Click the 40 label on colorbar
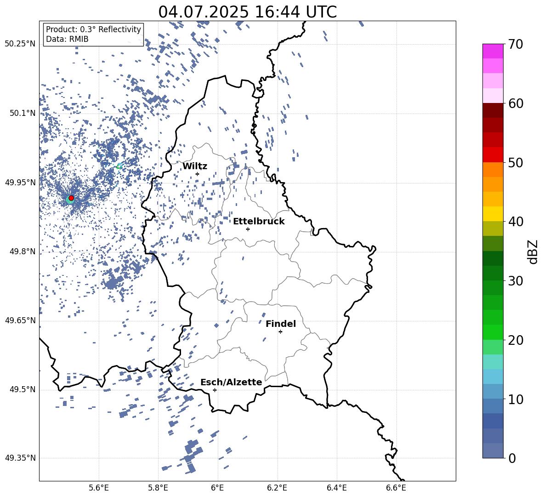Image resolution: width=544 pixels, height=497 pixels. (515, 222)
